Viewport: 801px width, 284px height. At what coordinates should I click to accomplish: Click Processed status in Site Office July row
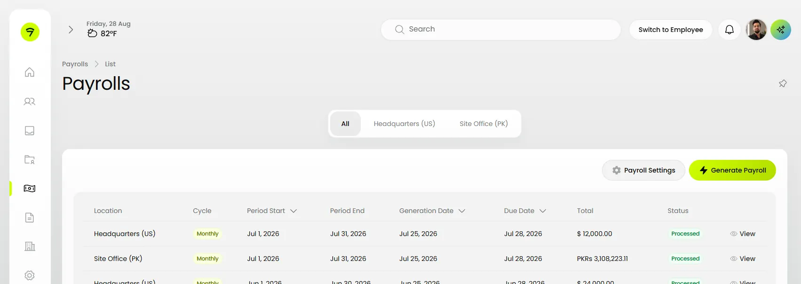click(x=685, y=259)
